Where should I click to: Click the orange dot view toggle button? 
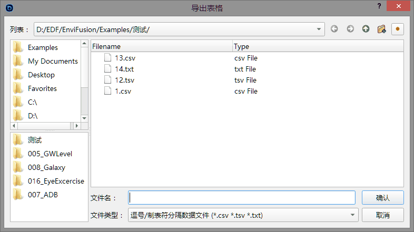coord(398,29)
